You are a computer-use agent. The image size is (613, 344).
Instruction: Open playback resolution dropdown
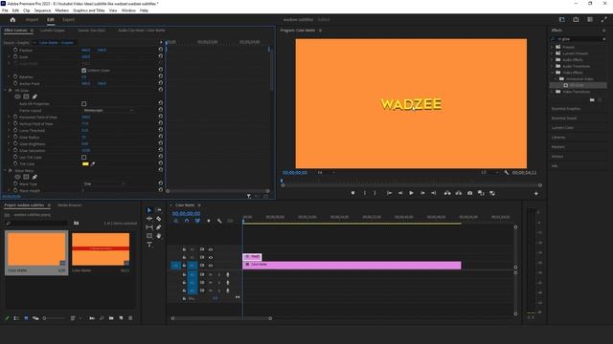coord(489,172)
